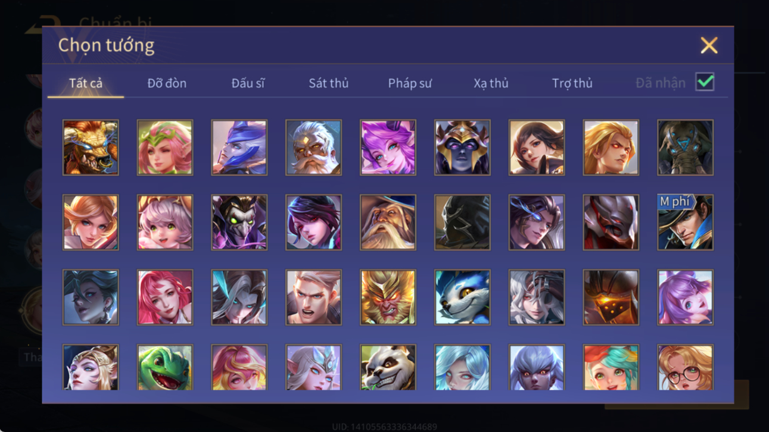769x432 pixels.
Task: Select the white-bearded old man hero
Action: [313, 148]
